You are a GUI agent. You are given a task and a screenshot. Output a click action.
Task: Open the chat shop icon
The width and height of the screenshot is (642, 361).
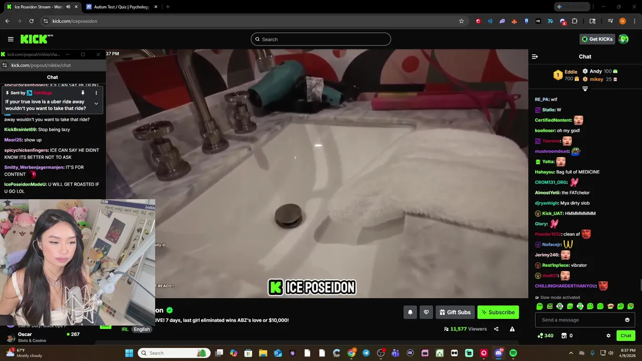[x=564, y=335]
